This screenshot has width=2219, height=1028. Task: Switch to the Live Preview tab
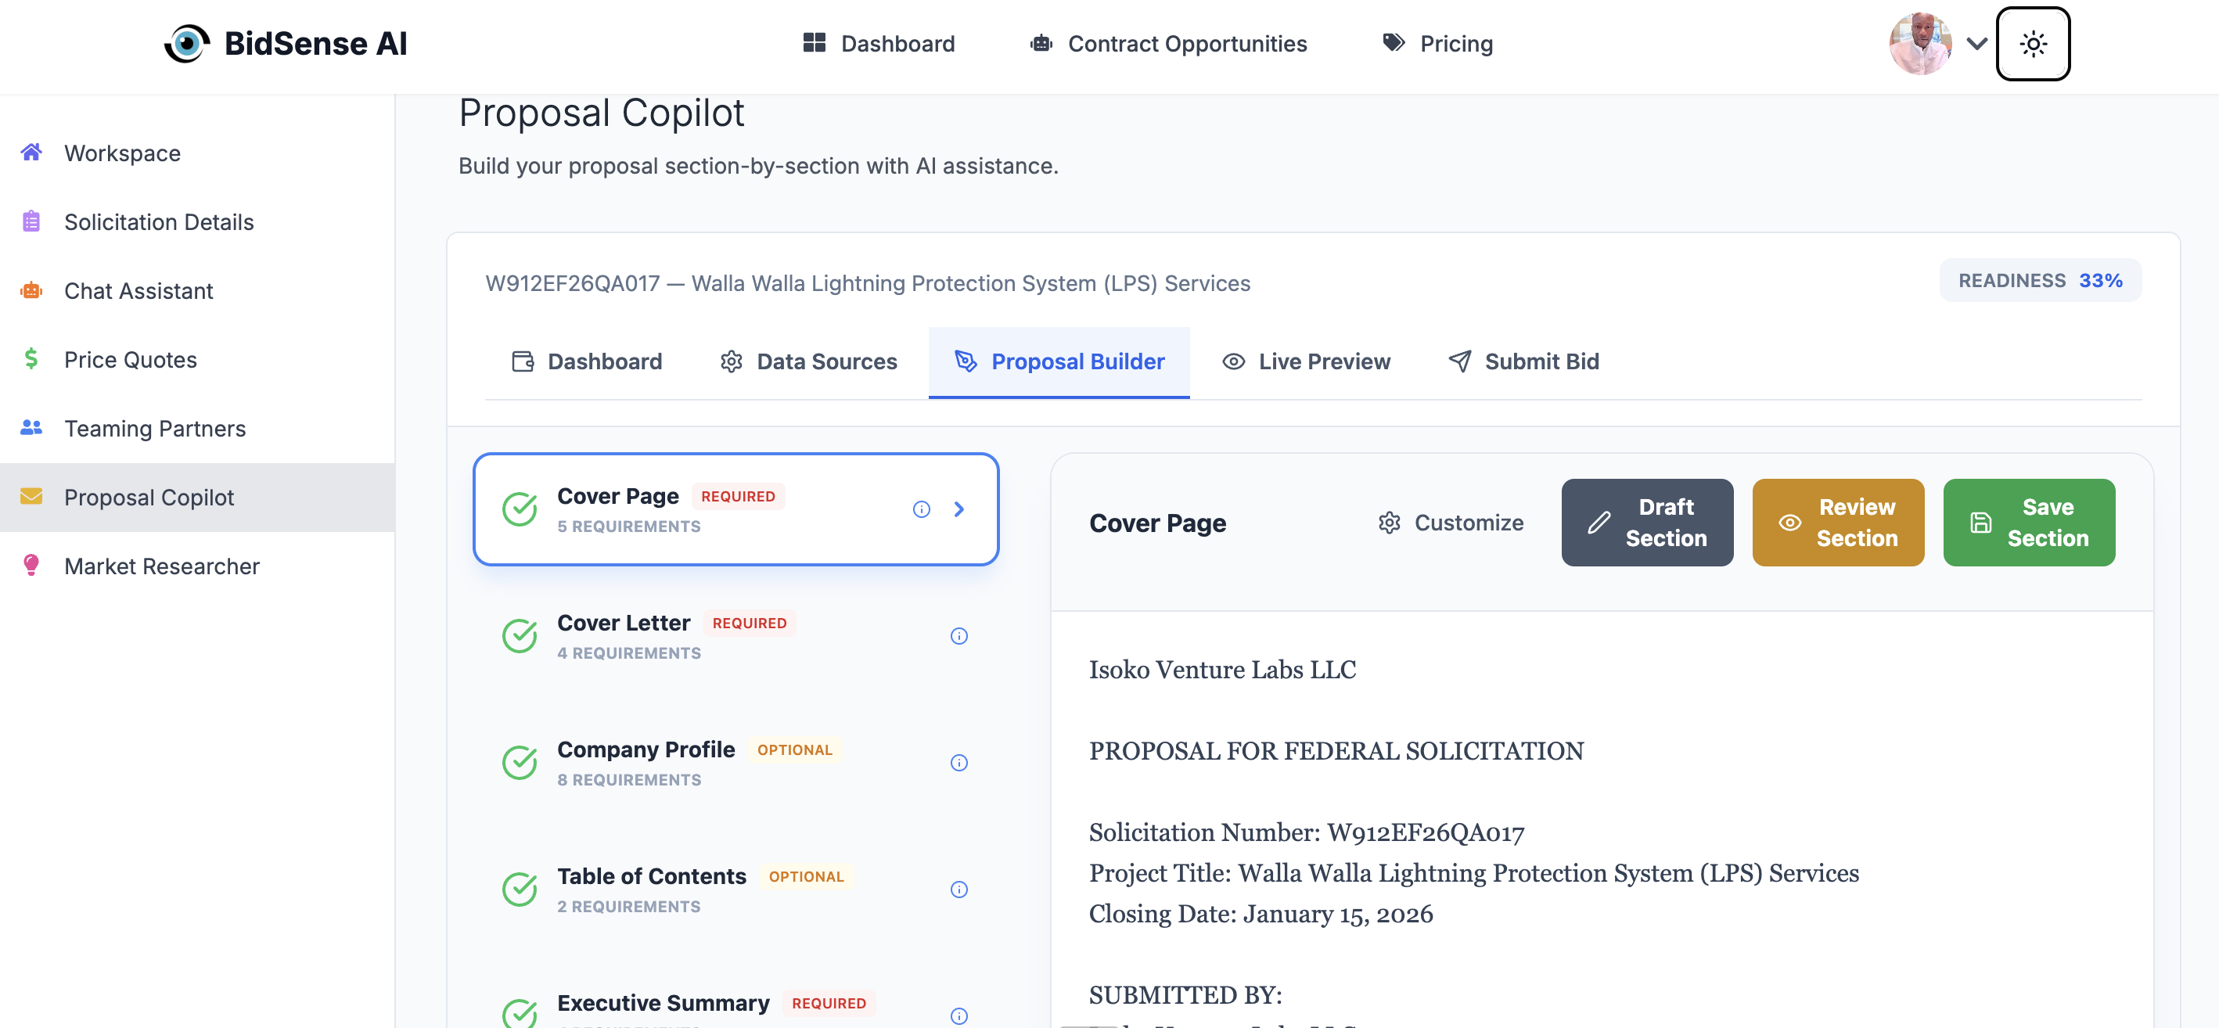pyautogui.click(x=1323, y=361)
